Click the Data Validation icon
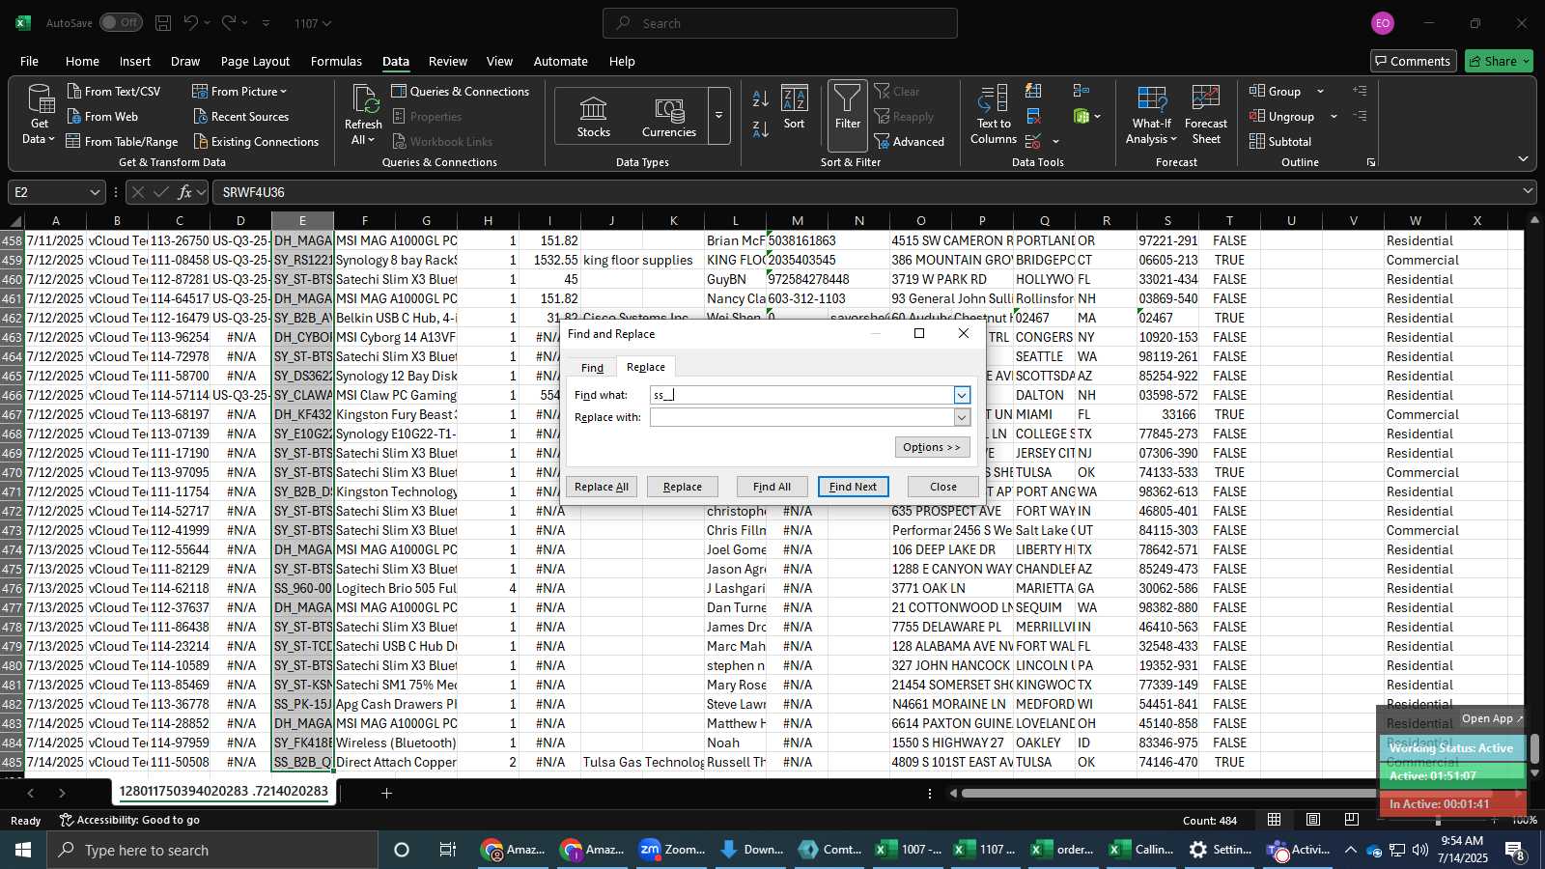 [x=1033, y=141]
